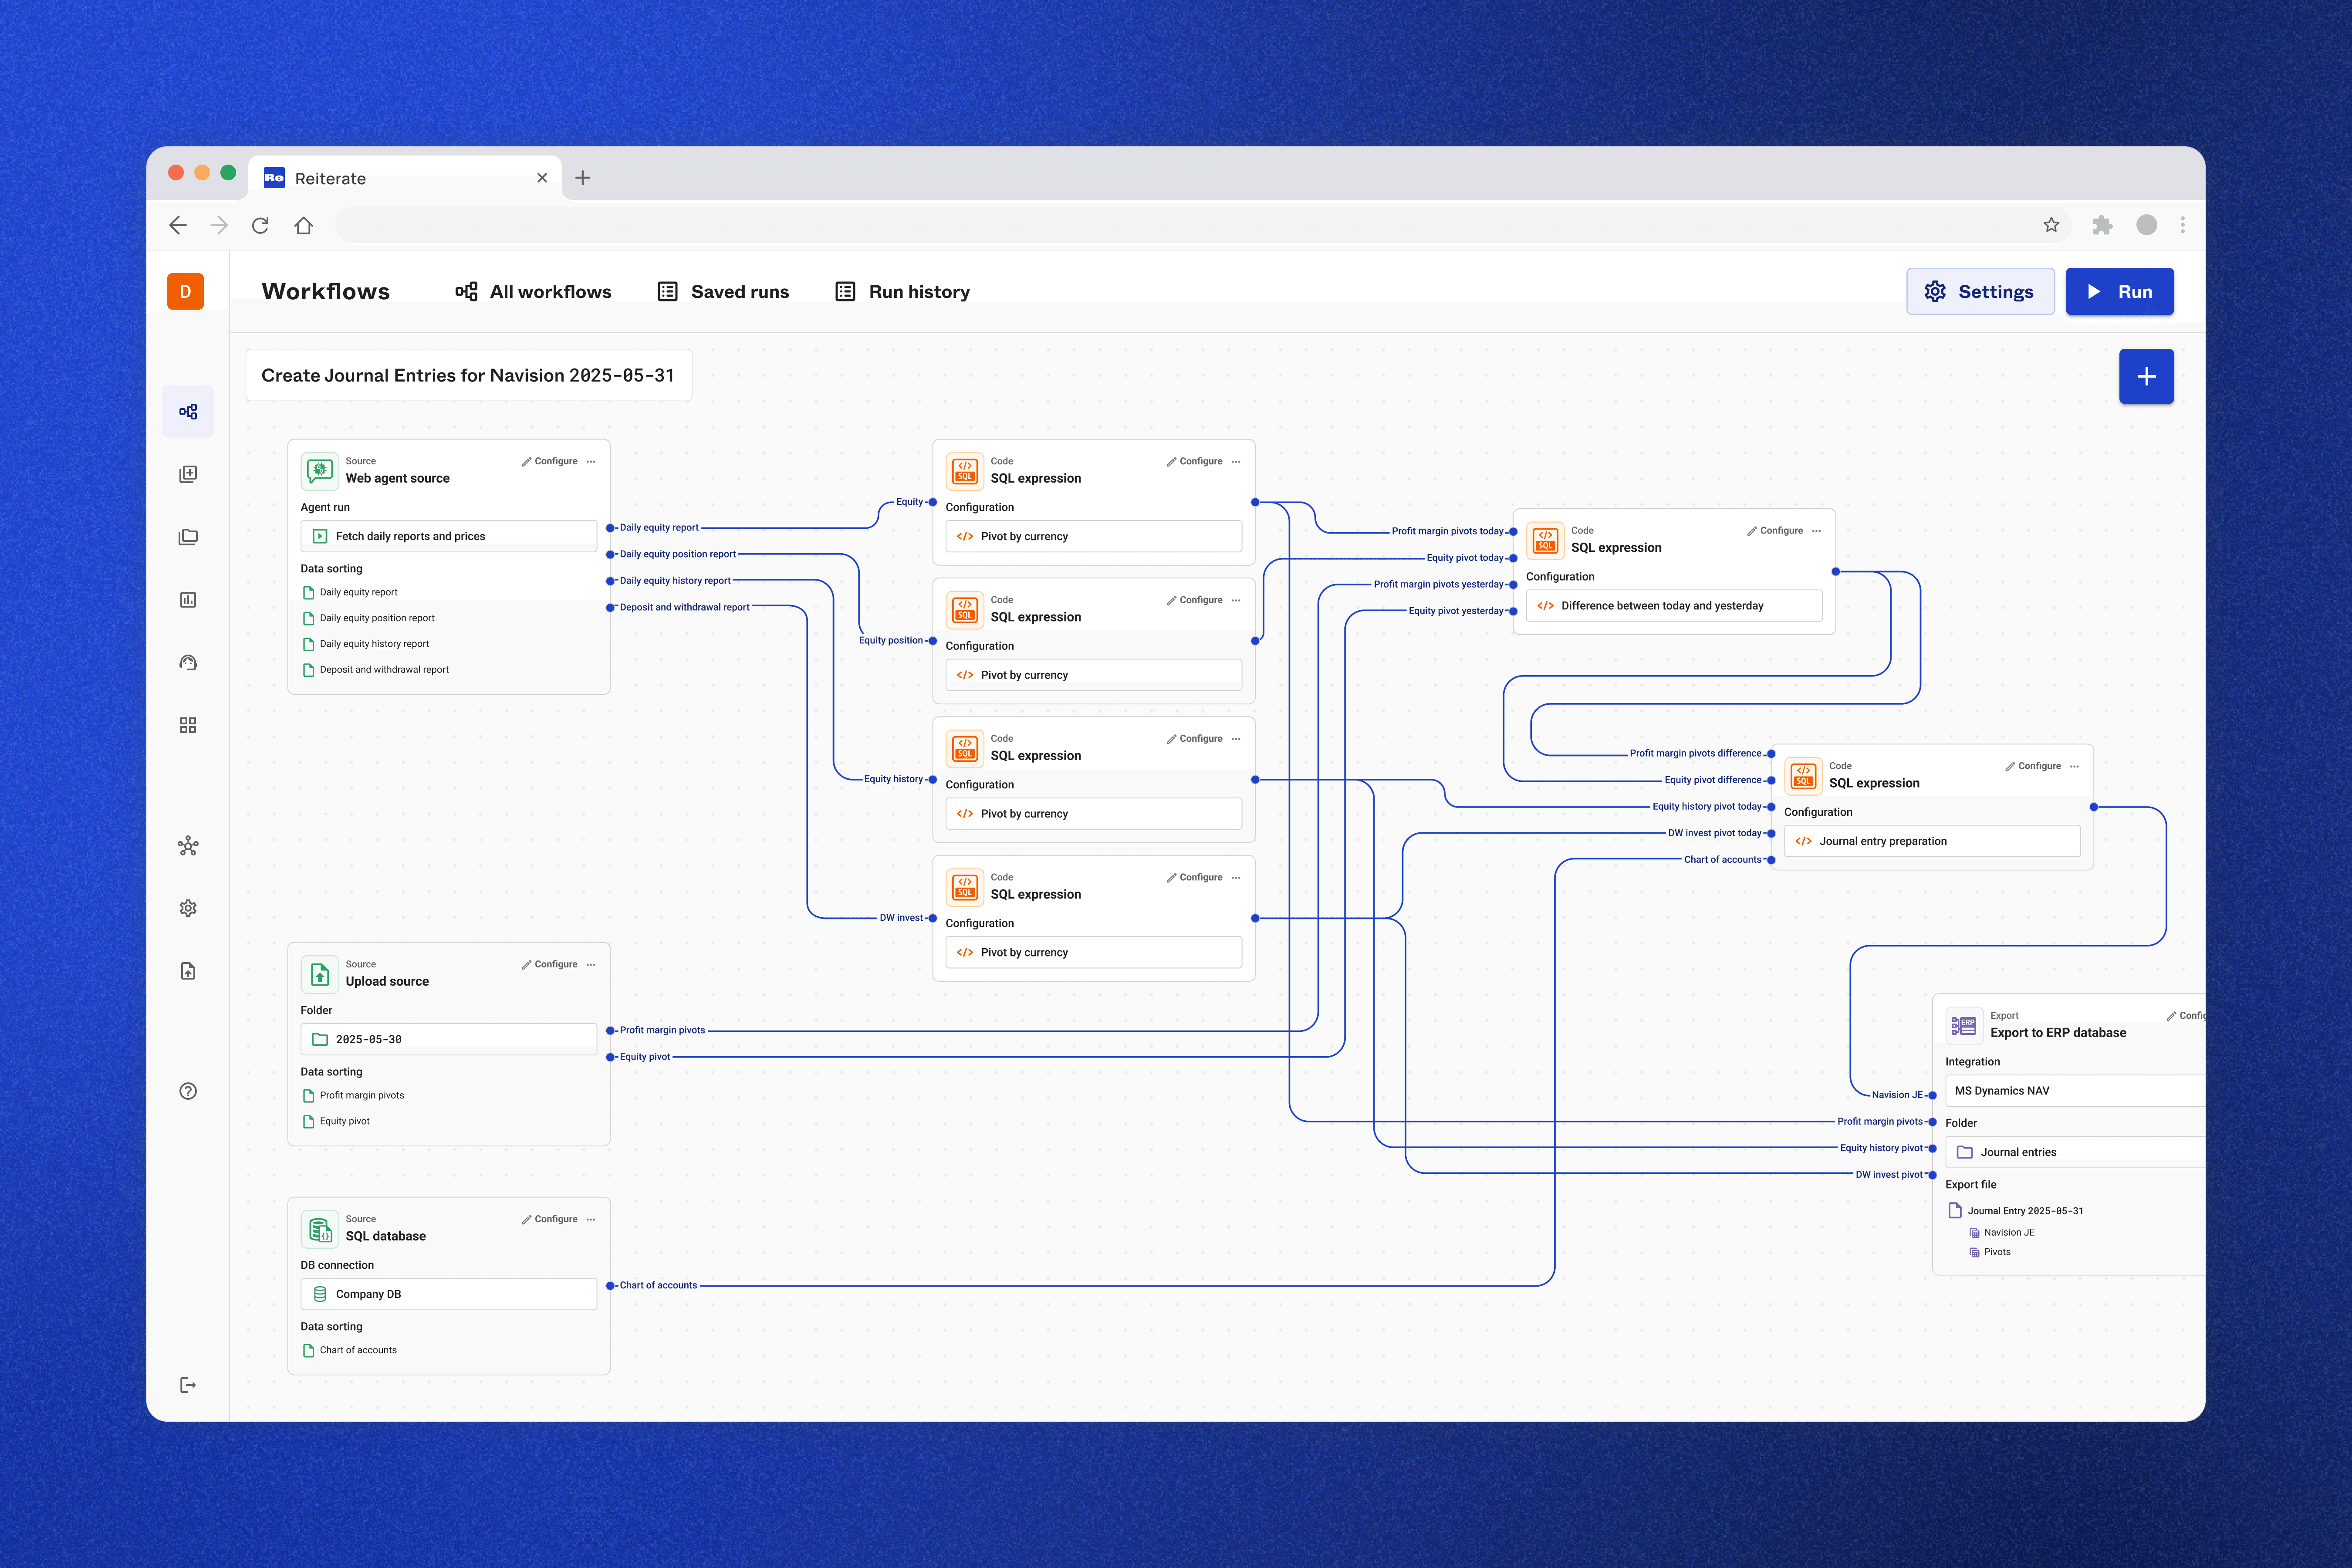Click the browser extensions puzzle icon
Screen dimensions: 2352x1568
point(2102,225)
